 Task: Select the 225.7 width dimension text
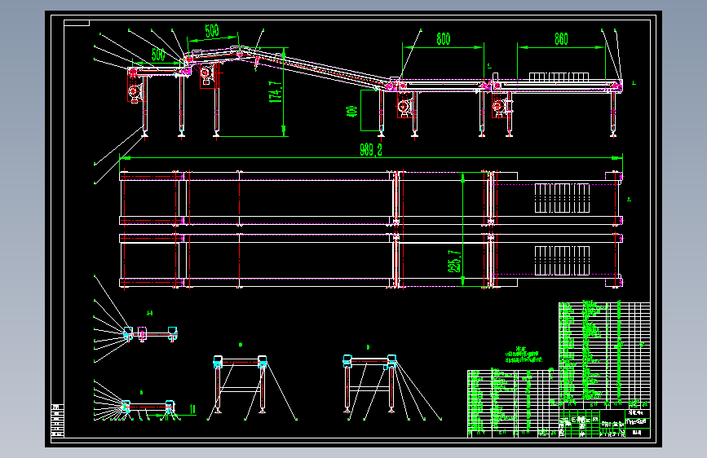[x=454, y=262]
